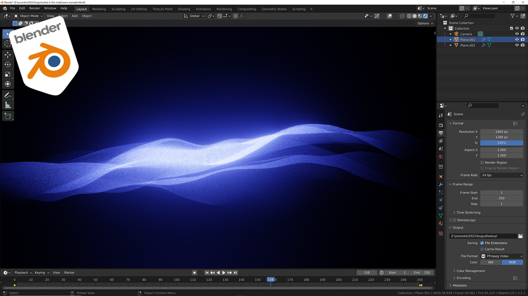This screenshot has height=296, width=528.
Task: Activate the Add Cube tool
Action: pos(8,116)
